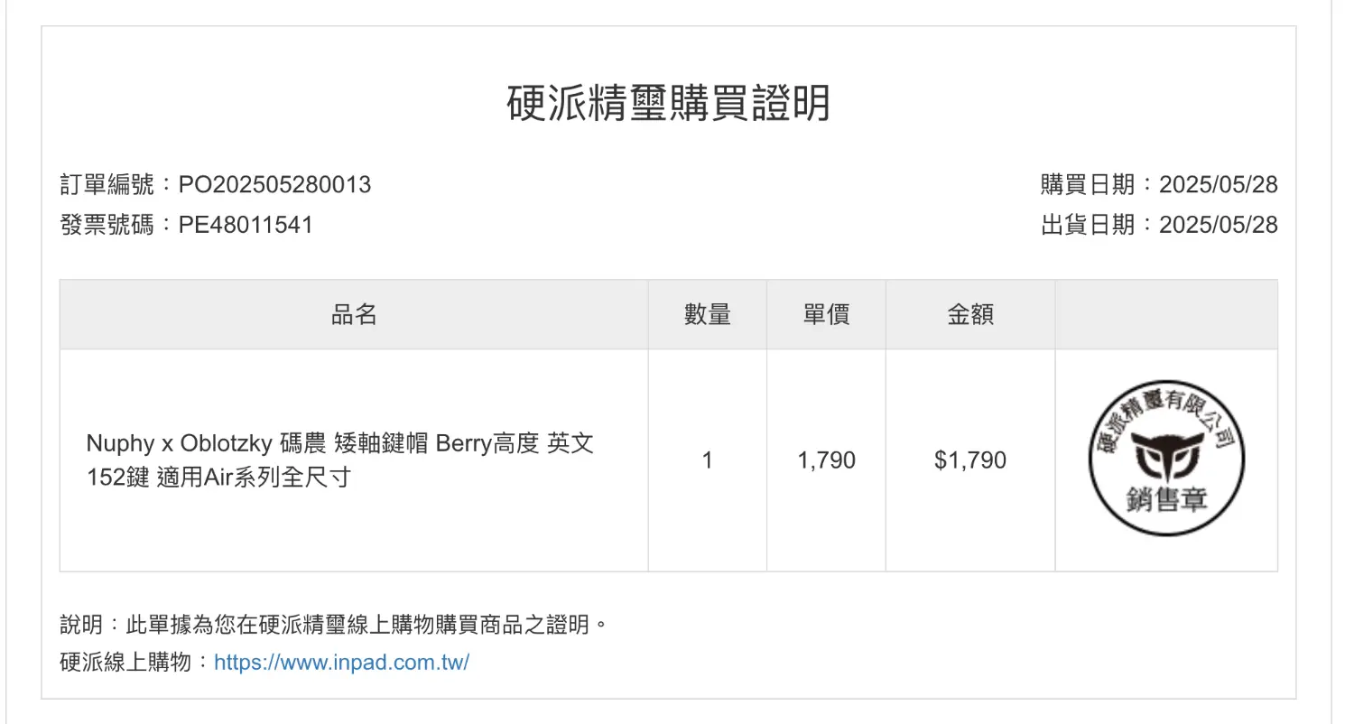
Task: Click the quantity value 1 cell
Action: click(708, 460)
